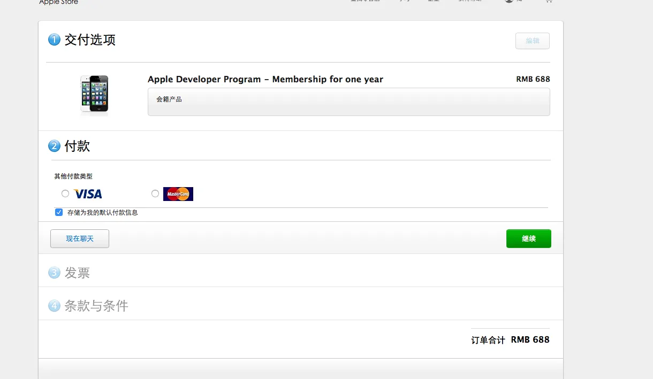Open 现在聊天 chat button

pyautogui.click(x=80, y=238)
